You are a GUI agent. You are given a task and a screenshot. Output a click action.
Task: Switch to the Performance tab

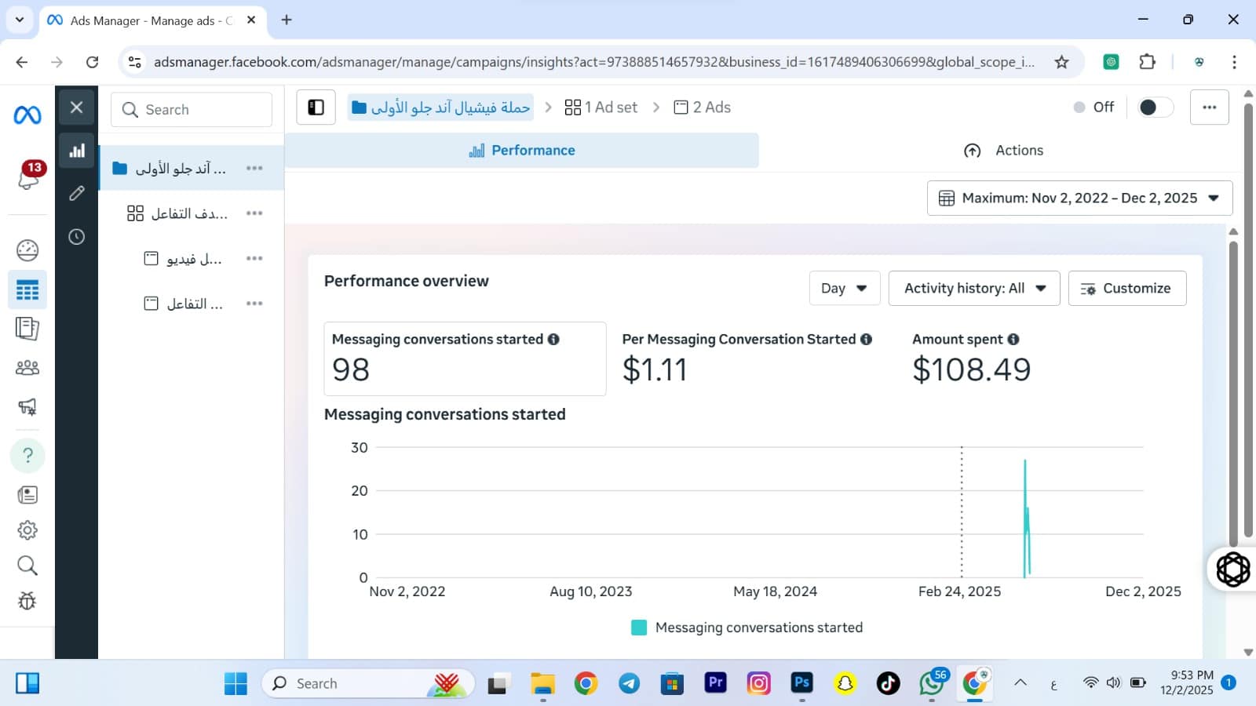(522, 151)
